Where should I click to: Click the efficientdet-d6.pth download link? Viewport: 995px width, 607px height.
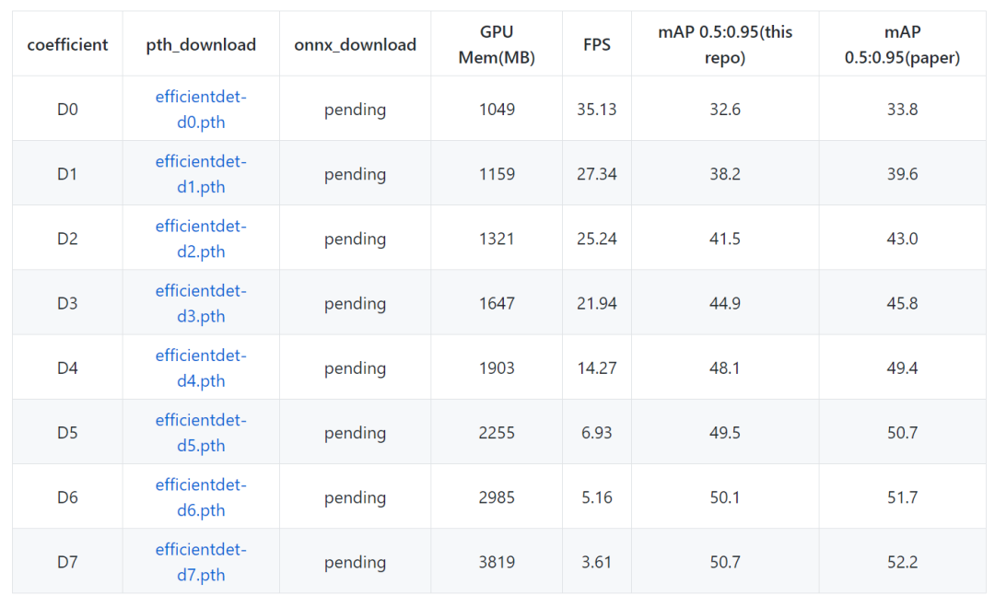pos(201,497)
